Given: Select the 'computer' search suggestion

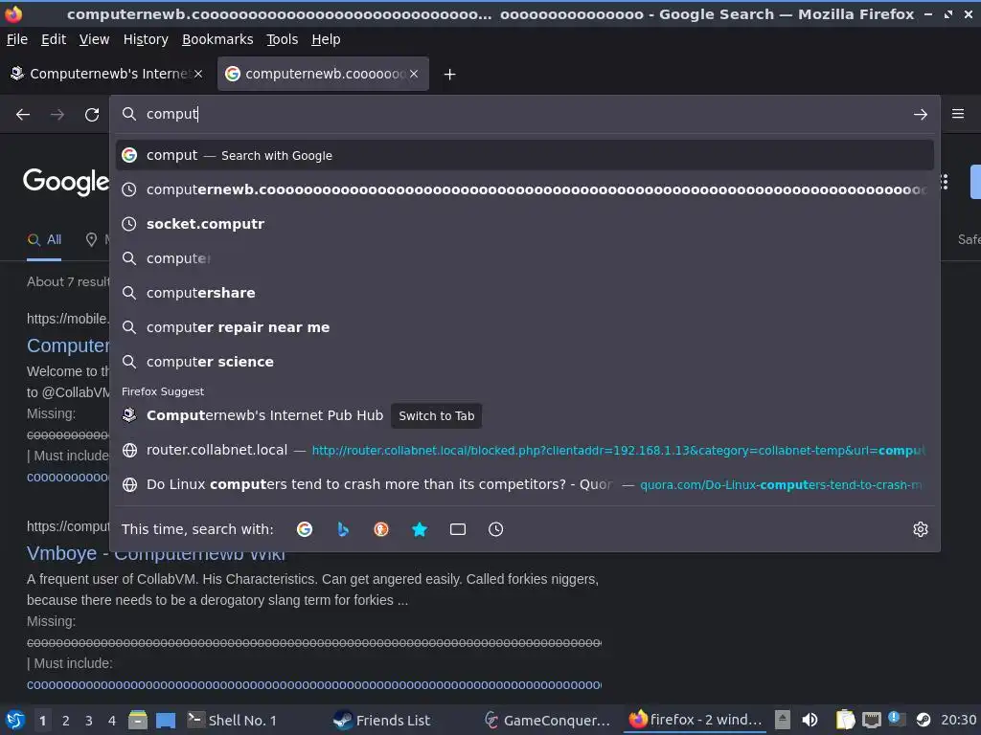Looking at the screenshot, I should [x=524, y=258].
